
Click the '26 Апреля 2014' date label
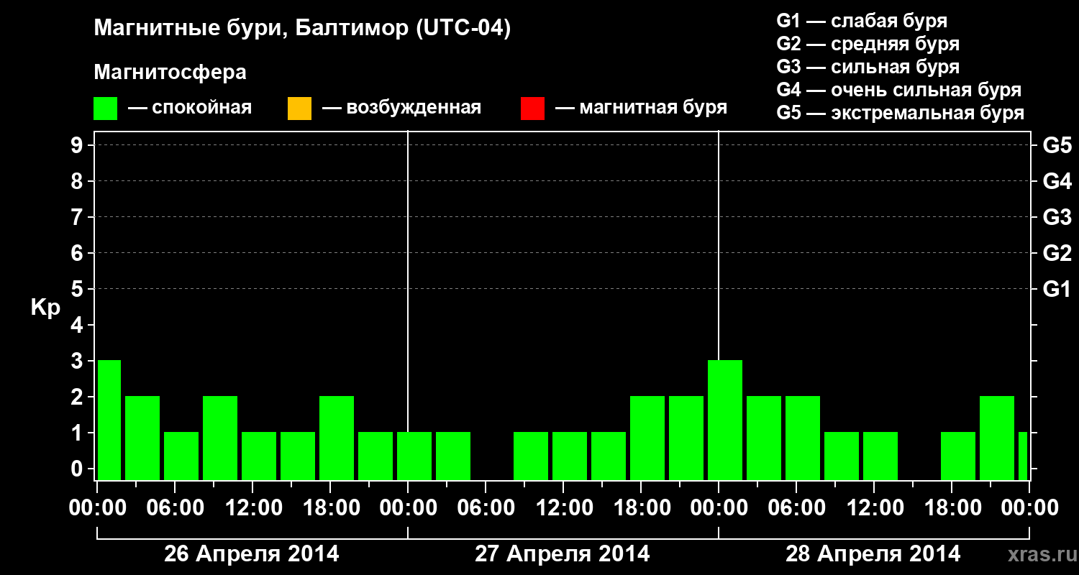click(x=252, y=554)
